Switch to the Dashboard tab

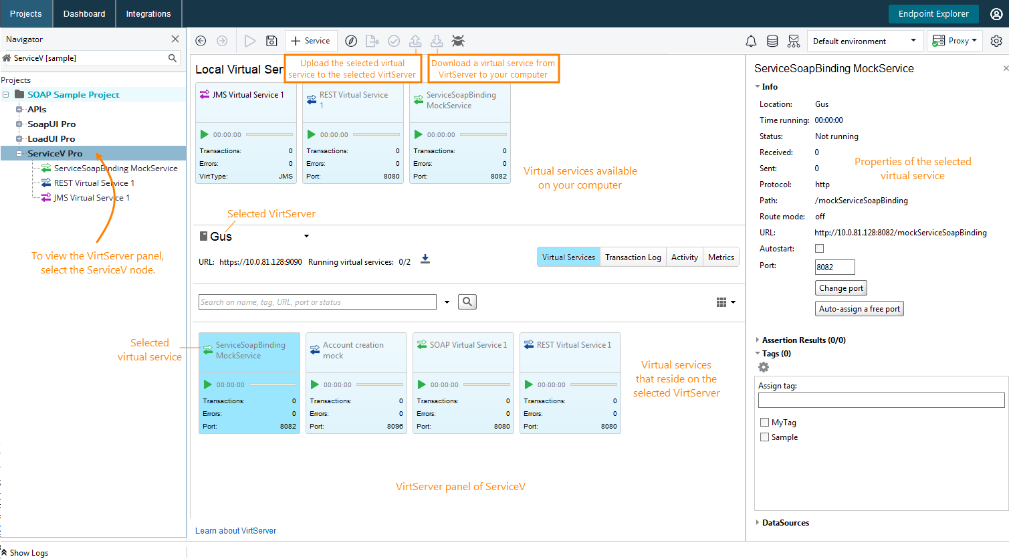click(84, 13)
